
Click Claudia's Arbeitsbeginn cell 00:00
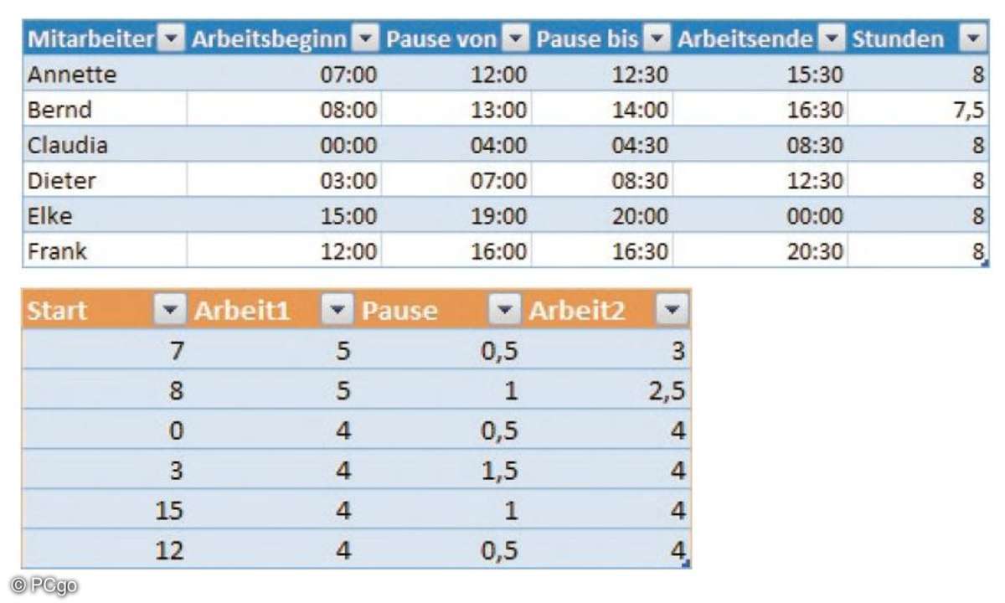coord(284,145)
